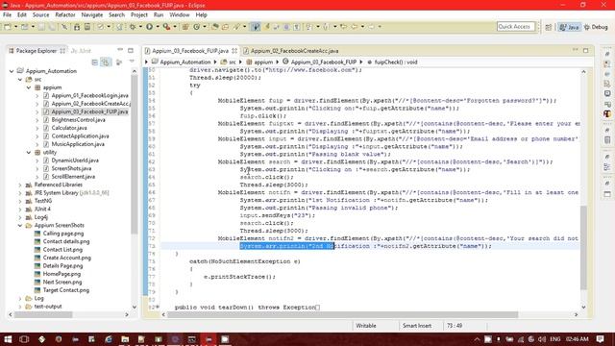615x346 pixels.
Task: Minimize the editor area
Action: coord(575,50)
